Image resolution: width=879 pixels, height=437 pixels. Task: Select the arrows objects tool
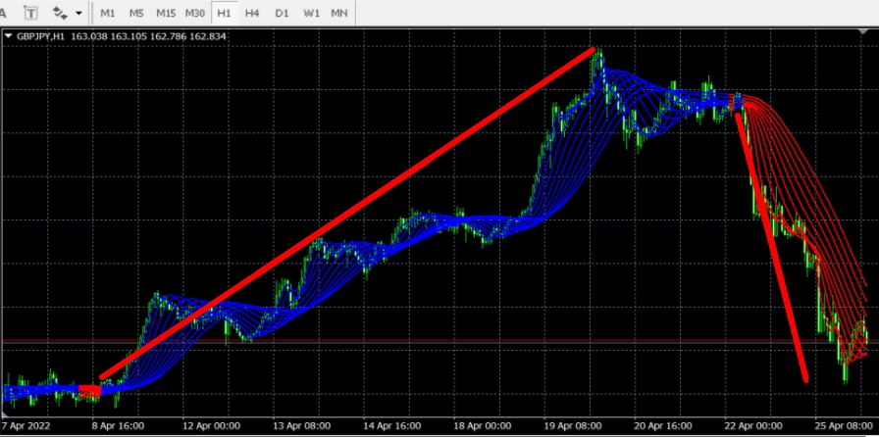pos(60,13)
